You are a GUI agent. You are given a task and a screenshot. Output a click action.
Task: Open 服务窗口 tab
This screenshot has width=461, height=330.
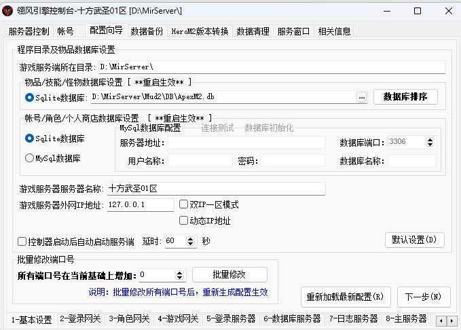tap(293, 31)
